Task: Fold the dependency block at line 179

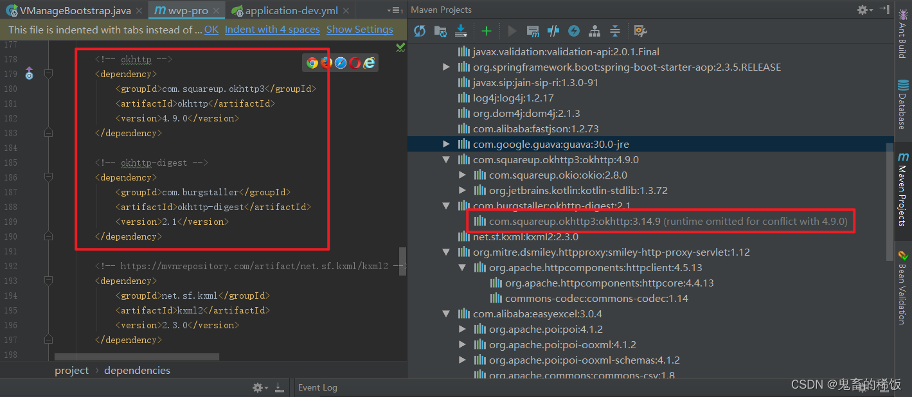Action: tap(48, 74)
